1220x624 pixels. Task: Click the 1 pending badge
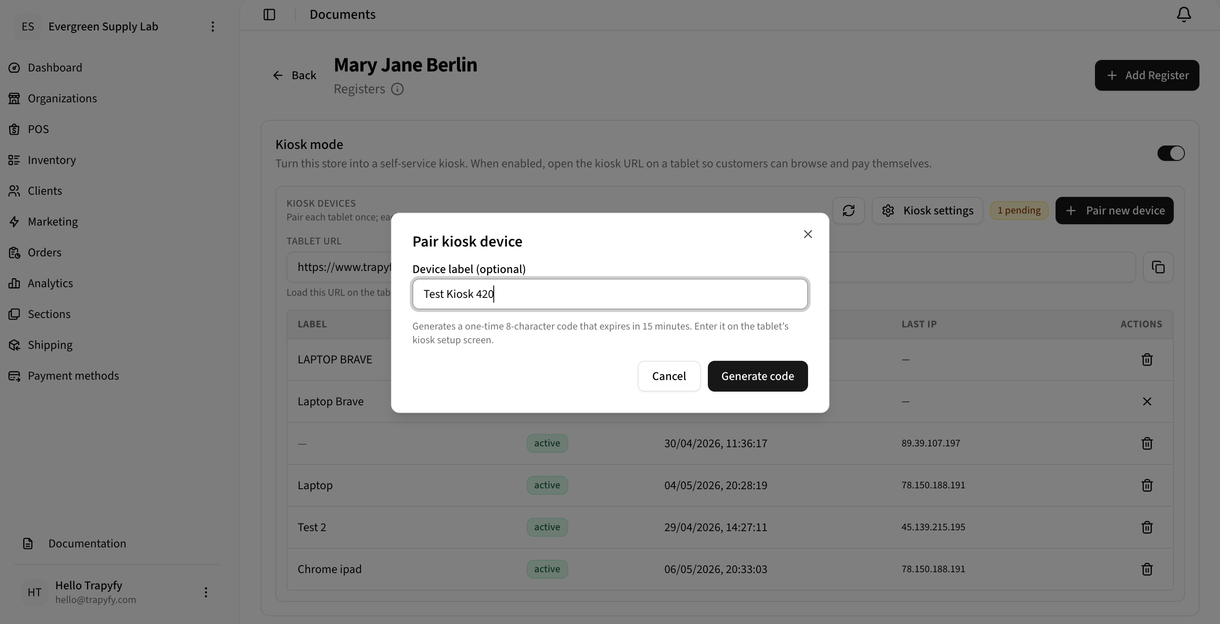[1019, 211]
